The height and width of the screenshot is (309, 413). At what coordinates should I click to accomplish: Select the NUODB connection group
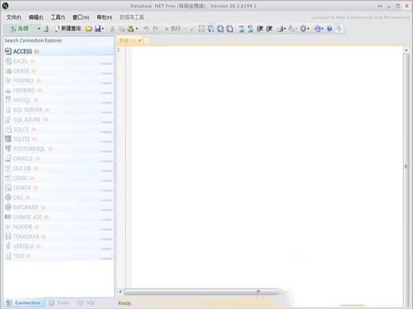(59, 227)
